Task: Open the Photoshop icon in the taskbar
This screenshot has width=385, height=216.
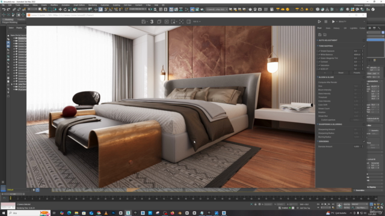Action: point(113,213)
